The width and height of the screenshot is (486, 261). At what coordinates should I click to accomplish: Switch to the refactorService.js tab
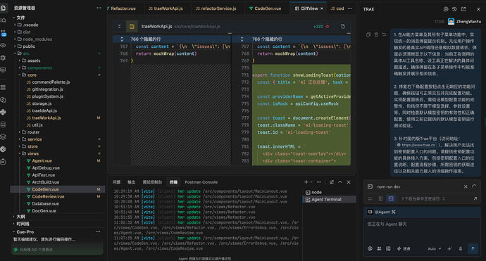[x=216, y=8]
